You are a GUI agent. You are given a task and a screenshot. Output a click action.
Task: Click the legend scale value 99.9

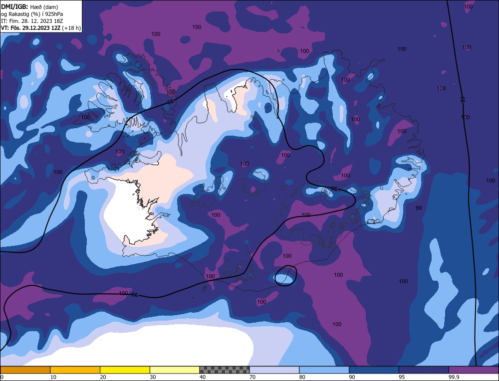[454, 377]
